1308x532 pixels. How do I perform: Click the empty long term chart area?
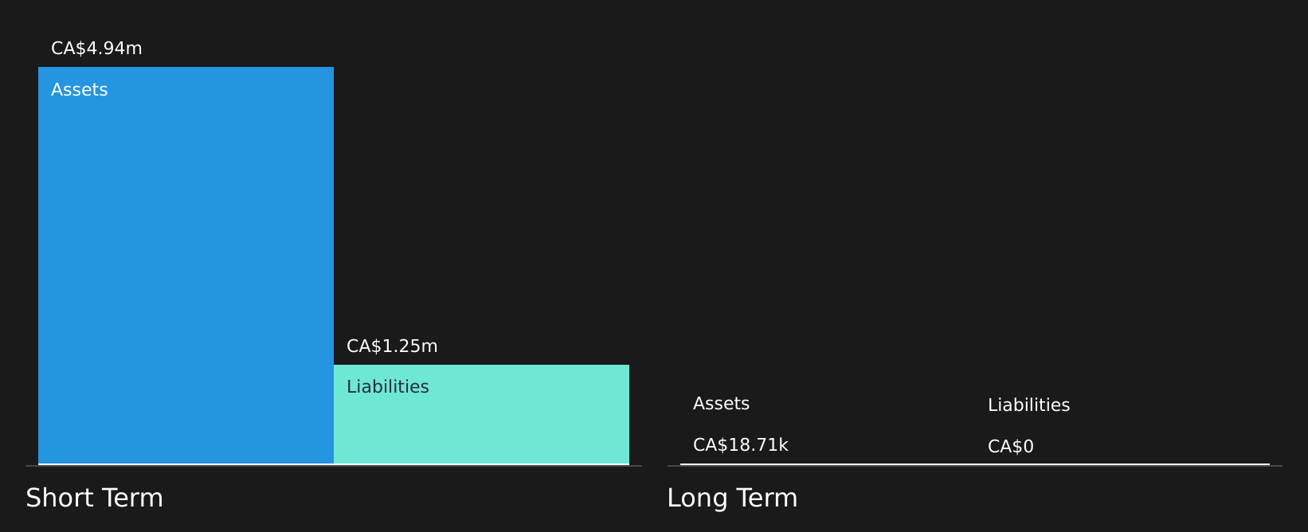pos(974,207)
